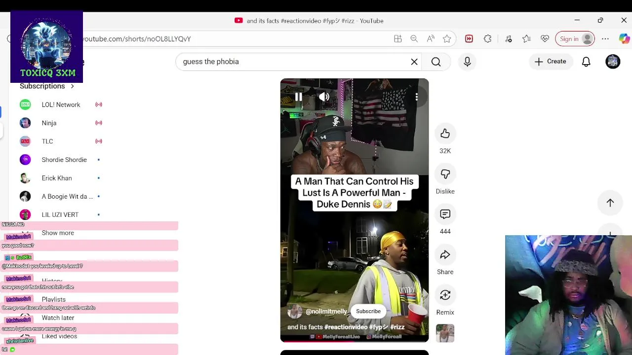632x355 pixels.
Task: Open browser settings and more menu
Action: click(605, 39)
